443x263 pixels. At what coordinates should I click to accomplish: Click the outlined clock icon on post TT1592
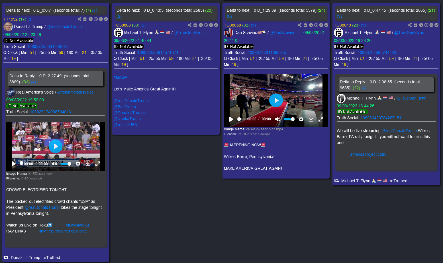tap(96, 19)
